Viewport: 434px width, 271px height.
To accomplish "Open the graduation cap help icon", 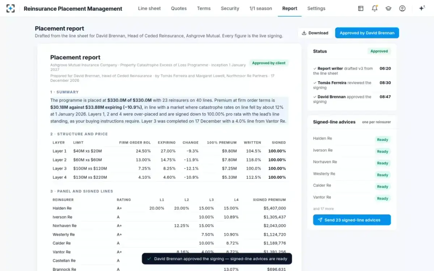I will click(388, 8).
